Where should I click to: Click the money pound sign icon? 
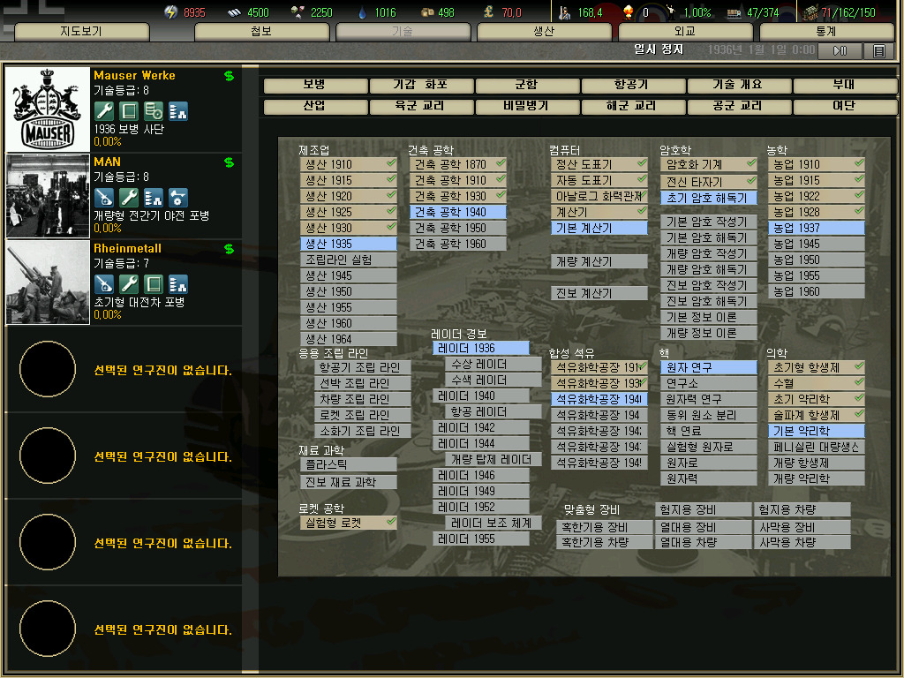(488, 12)
